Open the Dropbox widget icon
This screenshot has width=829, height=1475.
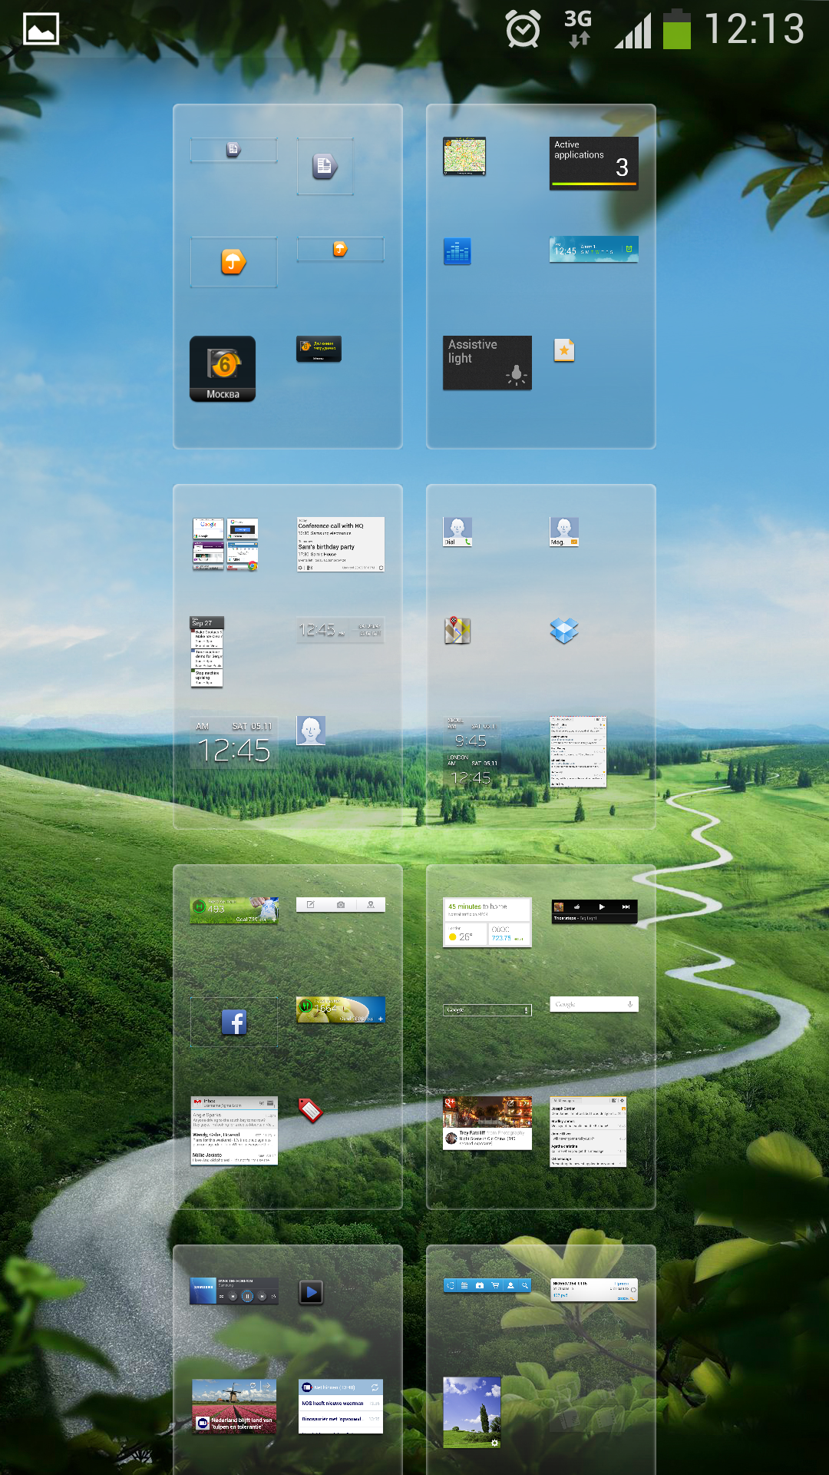[564, 631]
